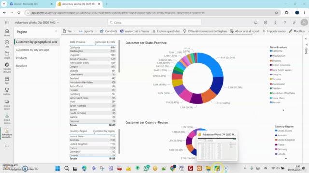Open the Resellers page
Image resolution: width=309 pixels, height=173 pixels.
point(21,66)
